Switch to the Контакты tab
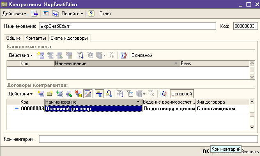The height and width of the screenshot is (156, 260). [36, 38]
